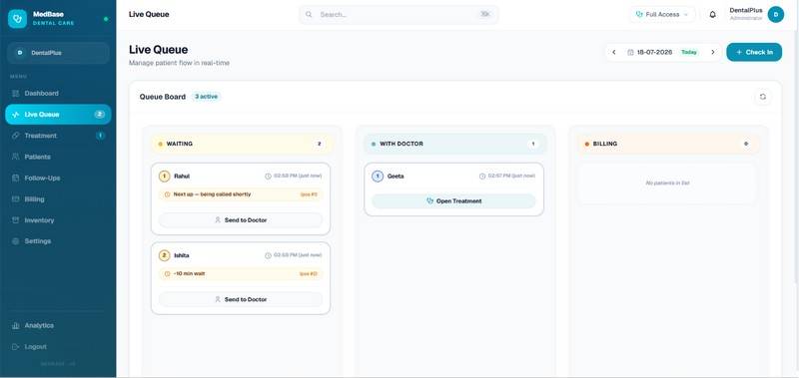Click the WAITING column header
This screenshot has width=799, height=378.
pyautogui.click(x=242, y=144)
